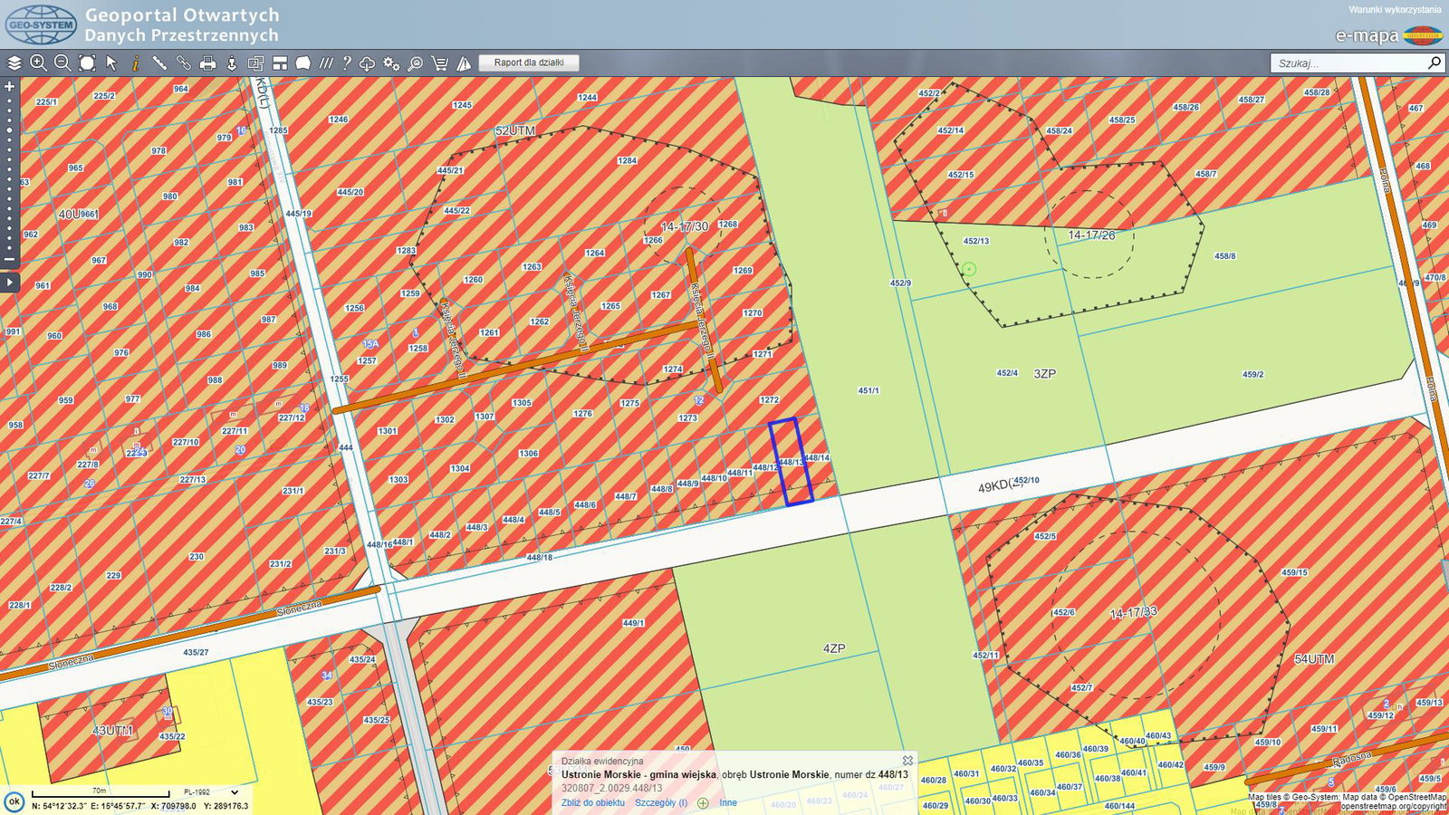Click the printer icon to print map
1449x815 pixels.
207,63
